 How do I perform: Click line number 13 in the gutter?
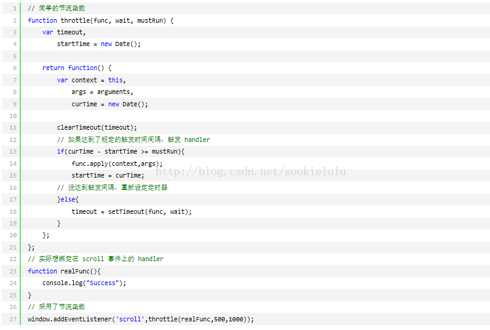pos(13,152)
